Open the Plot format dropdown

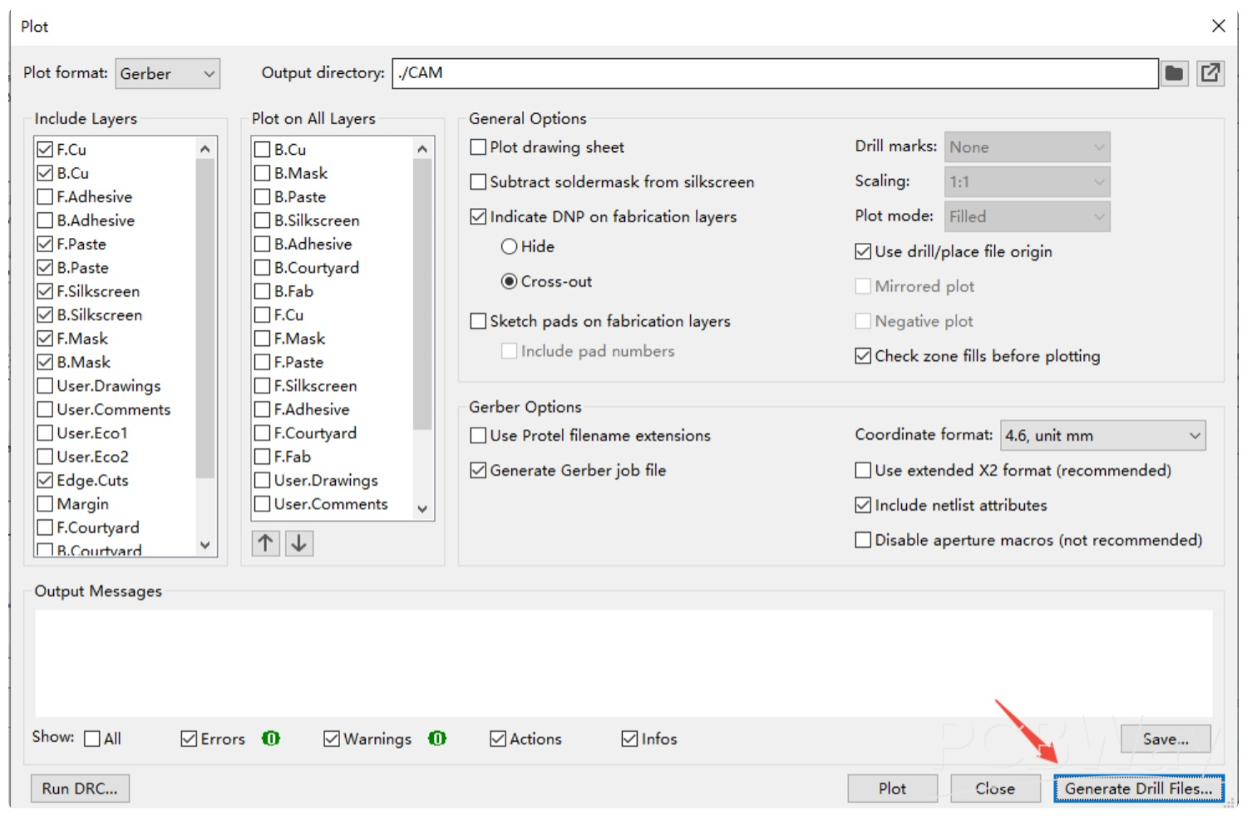click(x=167, y=74)
